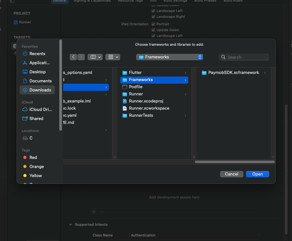Toggle iPhone Landscape Left checkbox
The width and height of the screenshot is (292, 241).
(153, 11)
